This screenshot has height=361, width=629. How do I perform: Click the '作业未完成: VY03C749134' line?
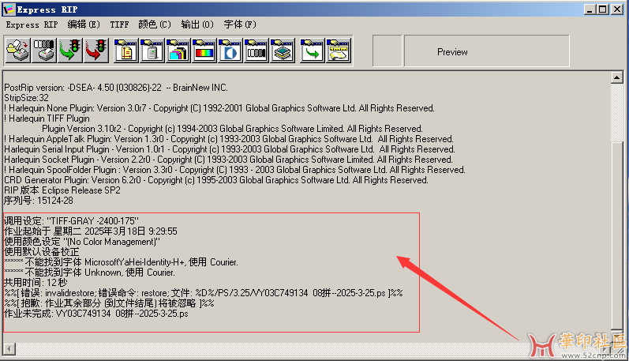tap(96, 314)
